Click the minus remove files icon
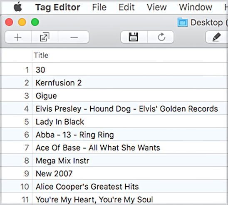The width and height of the screenshot is (228, 205). [x=74, y=37]
